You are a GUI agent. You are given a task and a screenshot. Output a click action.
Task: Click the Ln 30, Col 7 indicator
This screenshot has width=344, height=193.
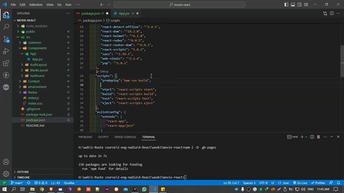coord(231,183)
